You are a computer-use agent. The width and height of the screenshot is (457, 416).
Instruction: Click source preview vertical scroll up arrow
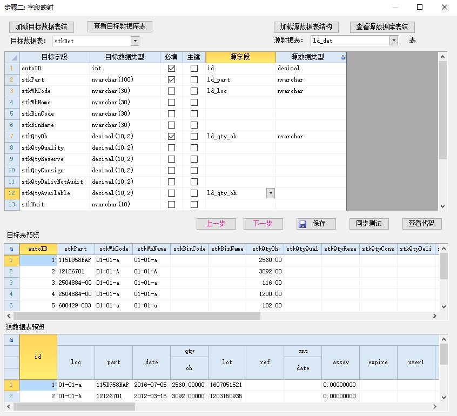click(x=443, y=339)
